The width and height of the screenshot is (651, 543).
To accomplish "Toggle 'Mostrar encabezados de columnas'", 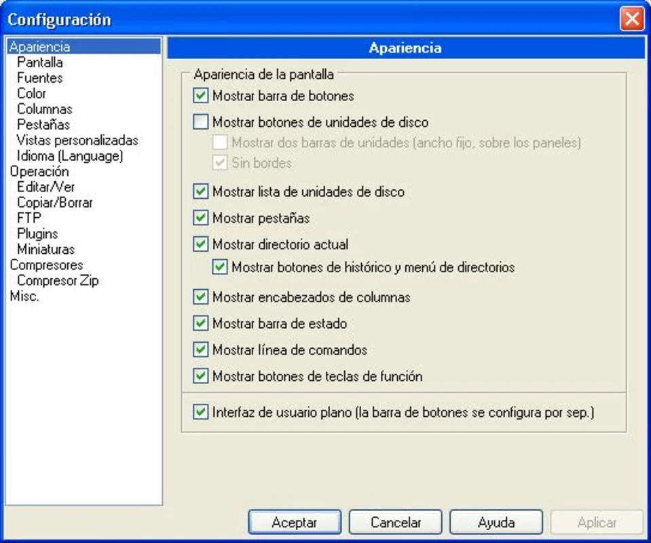I will 200,297.
